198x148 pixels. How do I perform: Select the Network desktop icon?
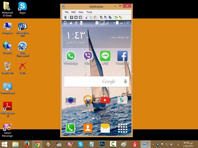pyautogui.click(x=7, y=48)
